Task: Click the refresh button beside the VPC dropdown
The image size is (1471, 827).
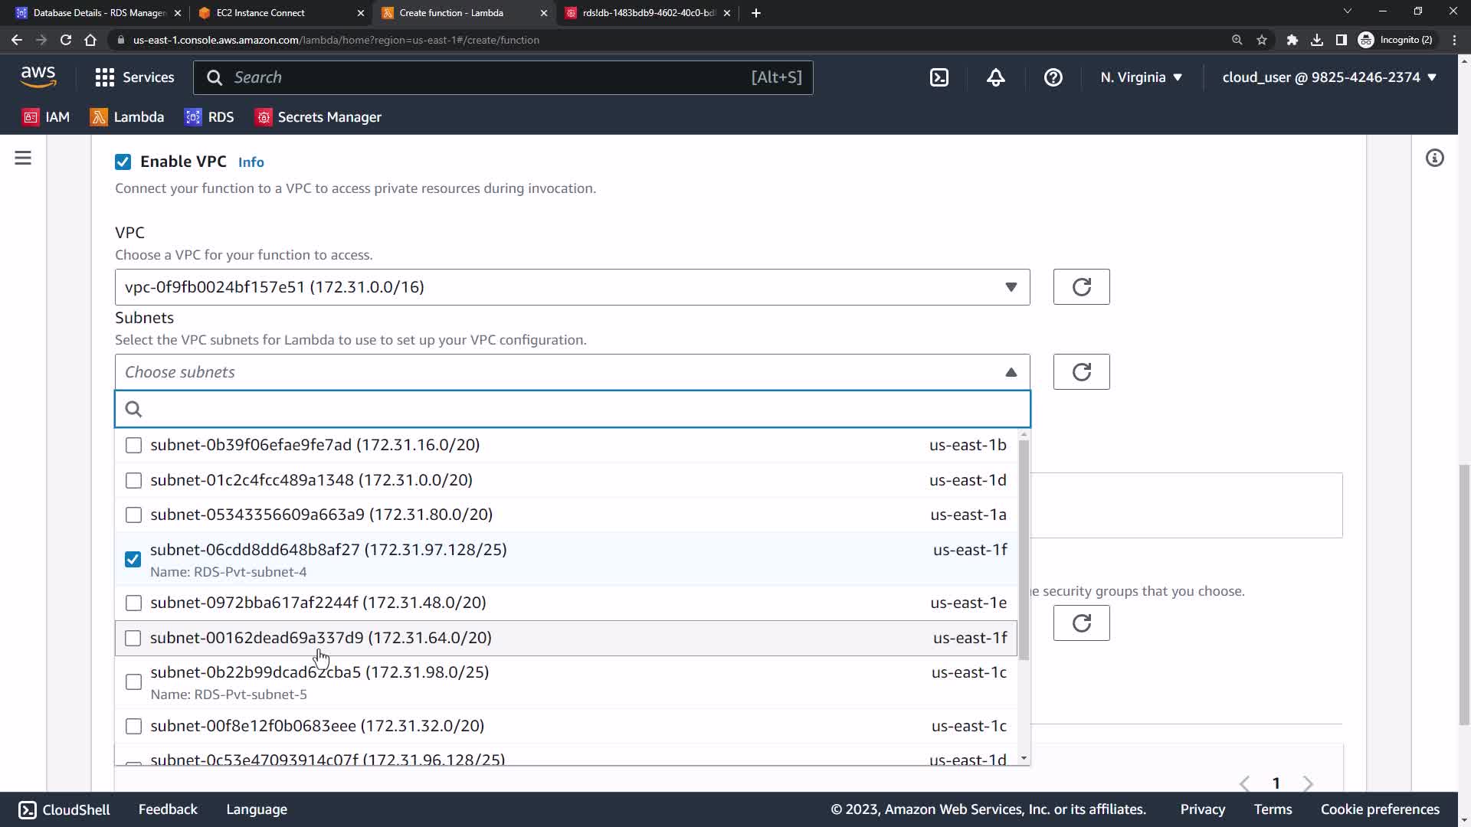Action: pyautogui.click(x=1081, y=287)
